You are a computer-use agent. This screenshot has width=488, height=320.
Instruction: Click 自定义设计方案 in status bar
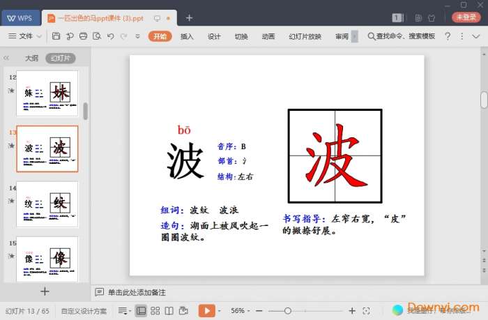84,311
